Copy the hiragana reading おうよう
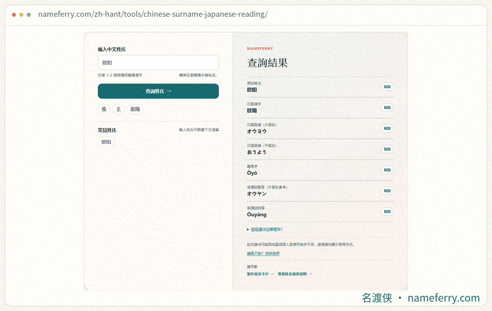The width and height of the screenshot is (492, 311). coord(387,149)
